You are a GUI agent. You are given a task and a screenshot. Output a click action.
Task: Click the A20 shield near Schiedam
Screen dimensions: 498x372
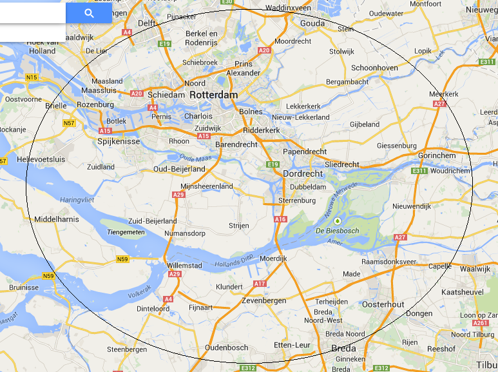[137, 93]
